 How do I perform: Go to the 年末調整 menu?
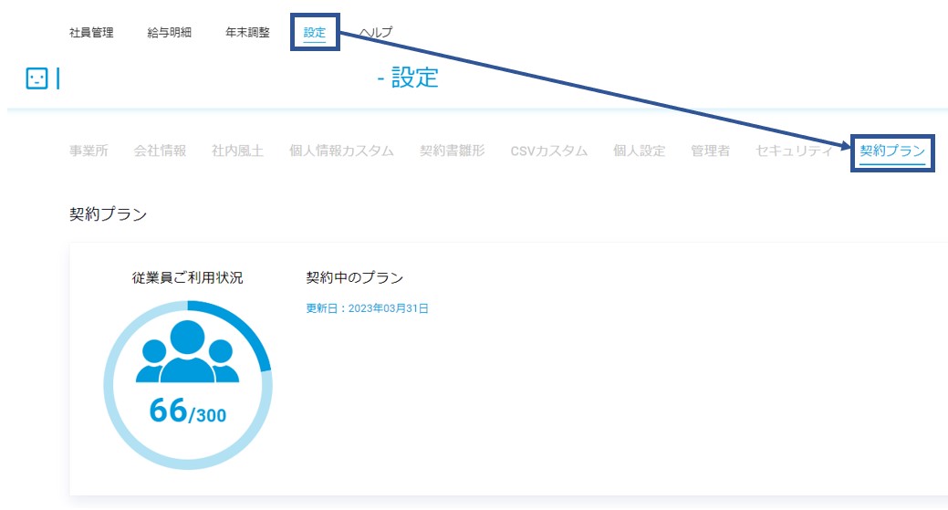(x=247, y=33)
